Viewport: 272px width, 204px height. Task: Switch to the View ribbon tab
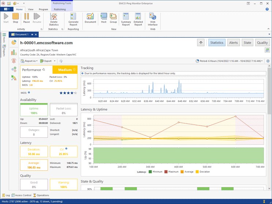31,9
